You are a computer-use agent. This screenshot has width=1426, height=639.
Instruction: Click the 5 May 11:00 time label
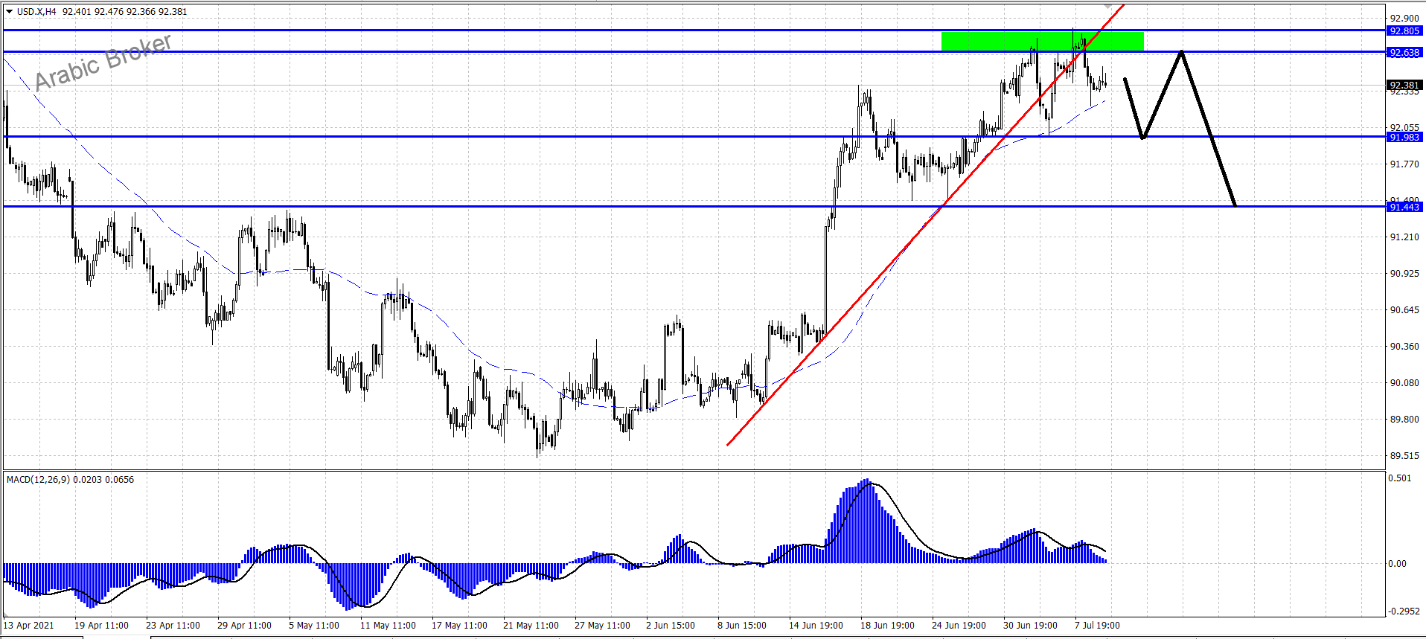(313, 626)
